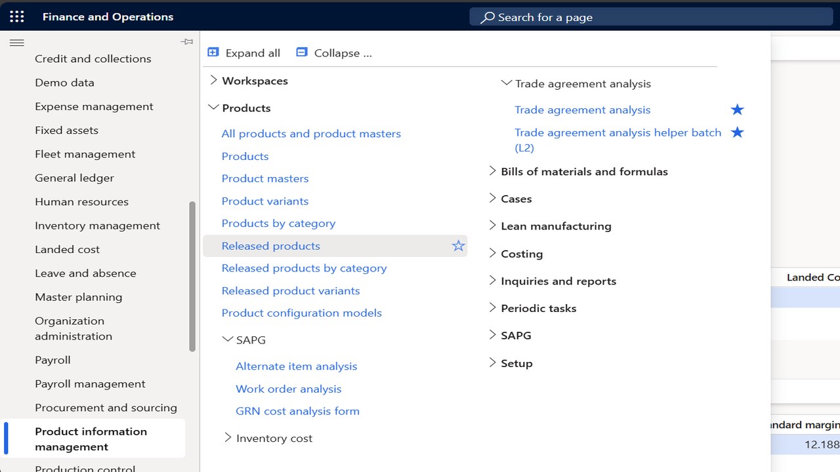This screenshot has height=472, width=840.
Task: Click the Expand all button label
Action: tap(253, 53)
